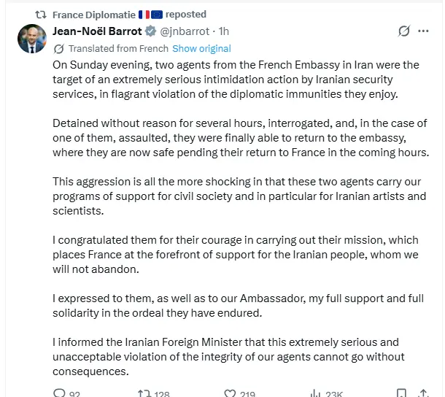The image size is (445, 397).
Task: Like the post with heart icon
Action: point(230,393)
